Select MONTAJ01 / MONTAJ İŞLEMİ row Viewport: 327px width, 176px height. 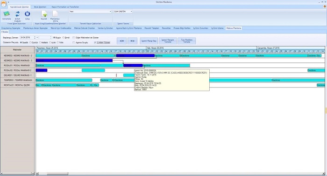(18, 85)
